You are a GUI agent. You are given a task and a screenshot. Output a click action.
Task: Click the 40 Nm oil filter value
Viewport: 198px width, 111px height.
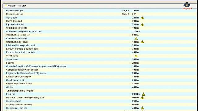pos(136,87)
